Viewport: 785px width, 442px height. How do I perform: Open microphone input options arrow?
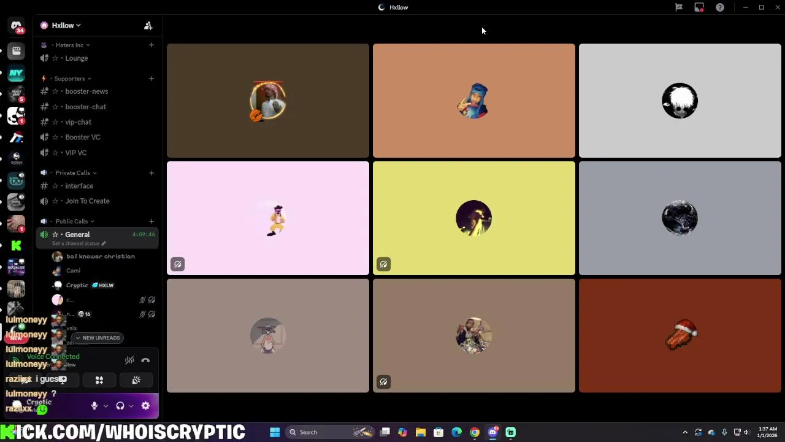105,406
